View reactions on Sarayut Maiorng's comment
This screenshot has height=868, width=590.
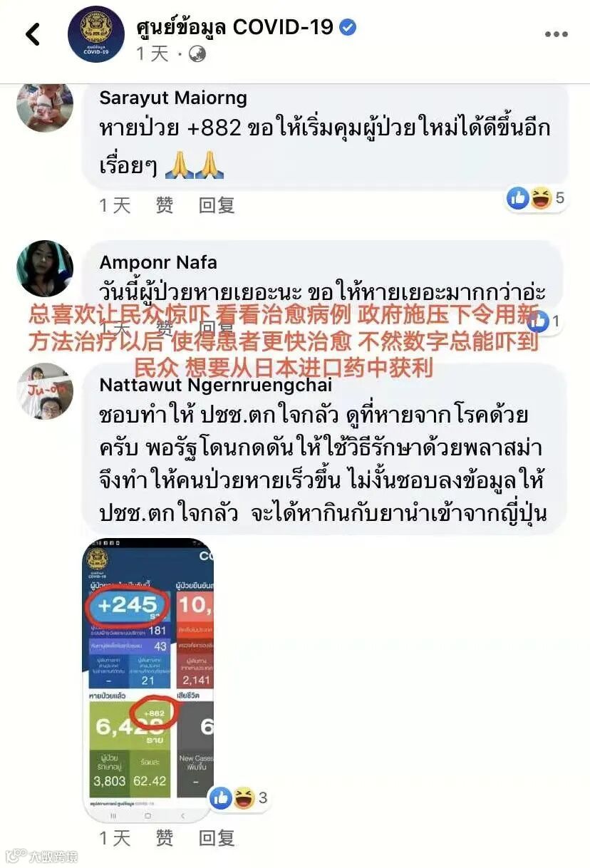click(x=535, y=198)
